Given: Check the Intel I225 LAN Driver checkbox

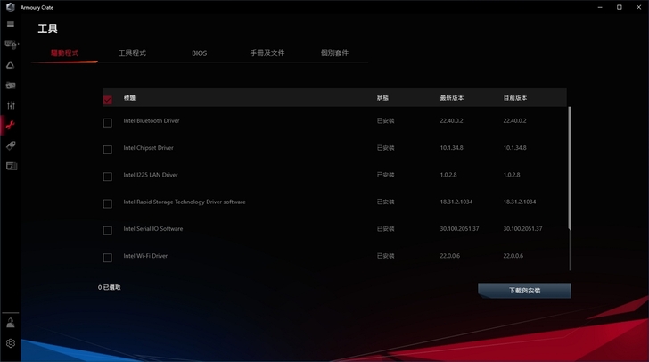Looking at the screenshot, I should point(108,177).
